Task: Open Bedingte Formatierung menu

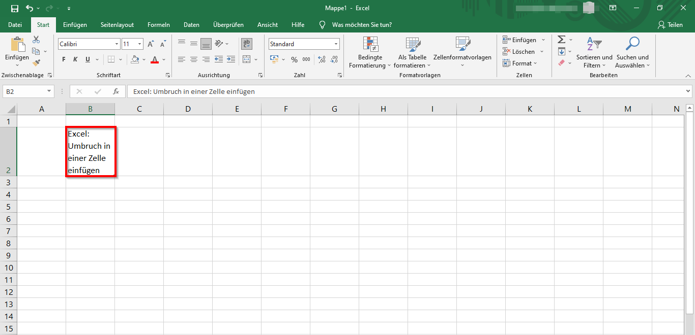Action: (370, 53)
